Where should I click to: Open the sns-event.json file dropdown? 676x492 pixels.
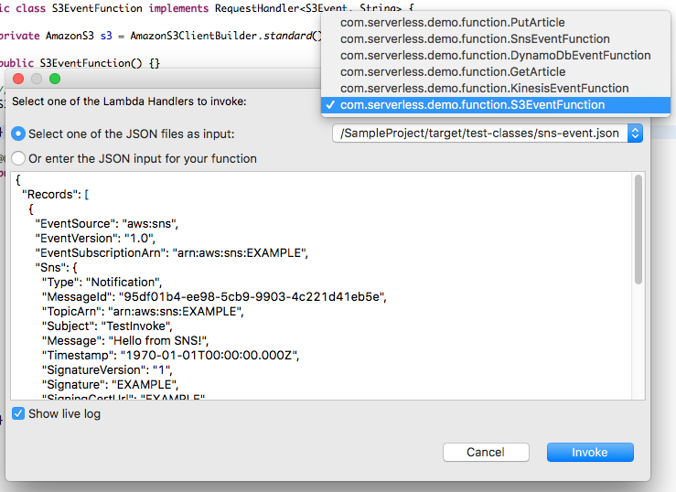coord(488,134)
